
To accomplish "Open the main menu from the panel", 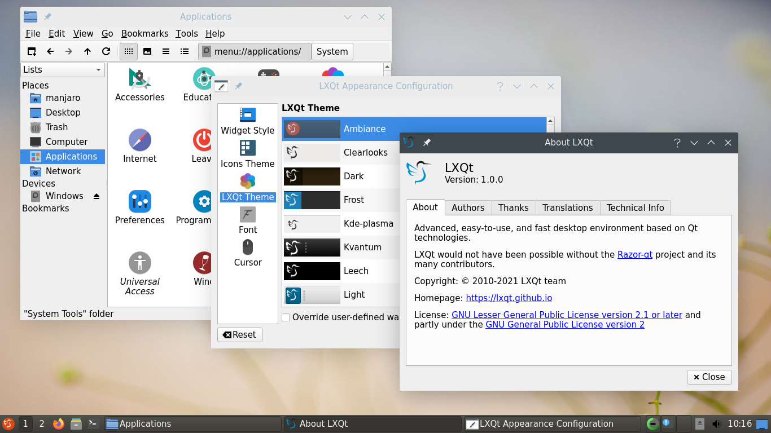I will [x=8, y=423].
